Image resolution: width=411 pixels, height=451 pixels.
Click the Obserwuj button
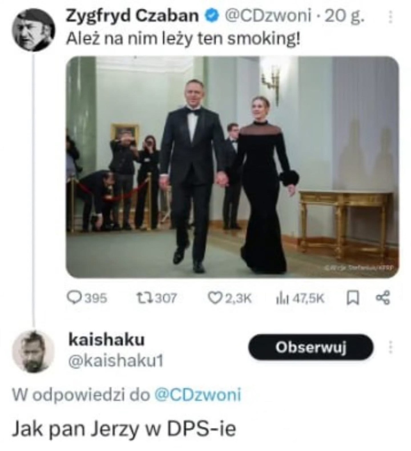point(311,348)
